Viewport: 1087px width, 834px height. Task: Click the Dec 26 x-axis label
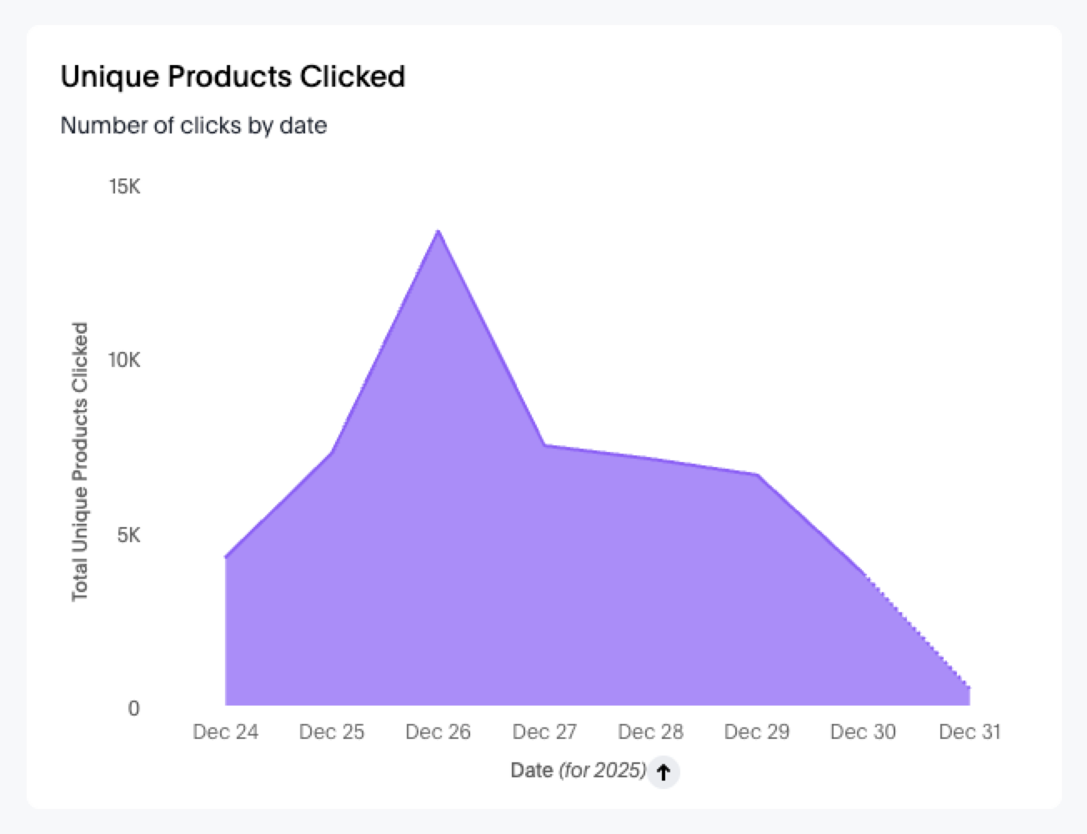[x=438, y=732]
